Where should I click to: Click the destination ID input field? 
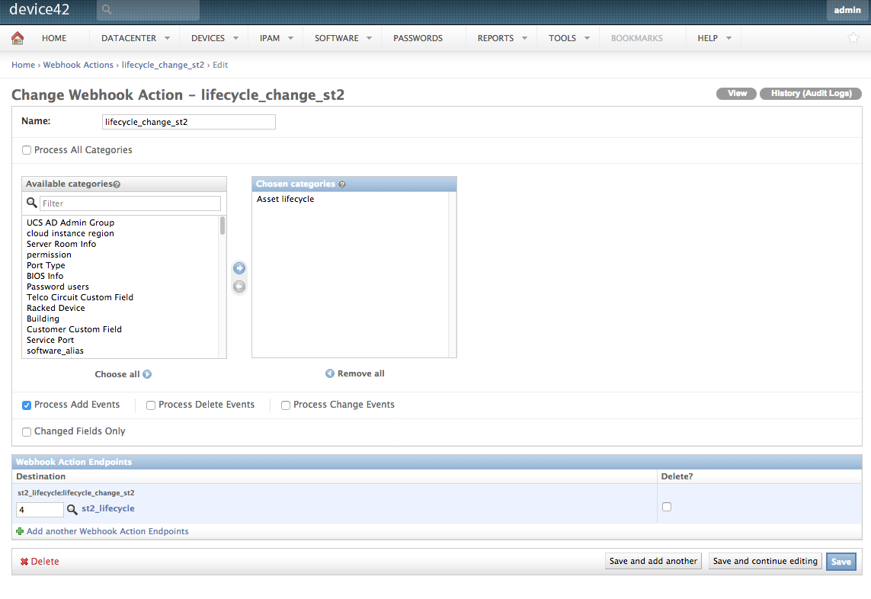click(x=40, y=510)
